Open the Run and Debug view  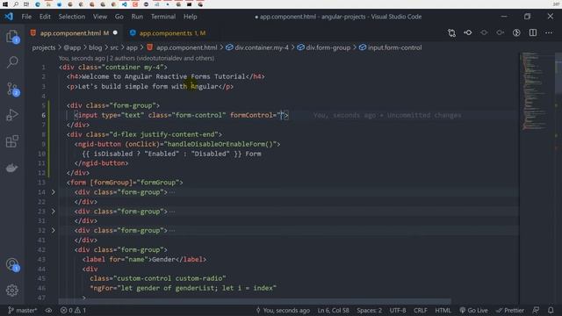(x=11, y=115)
